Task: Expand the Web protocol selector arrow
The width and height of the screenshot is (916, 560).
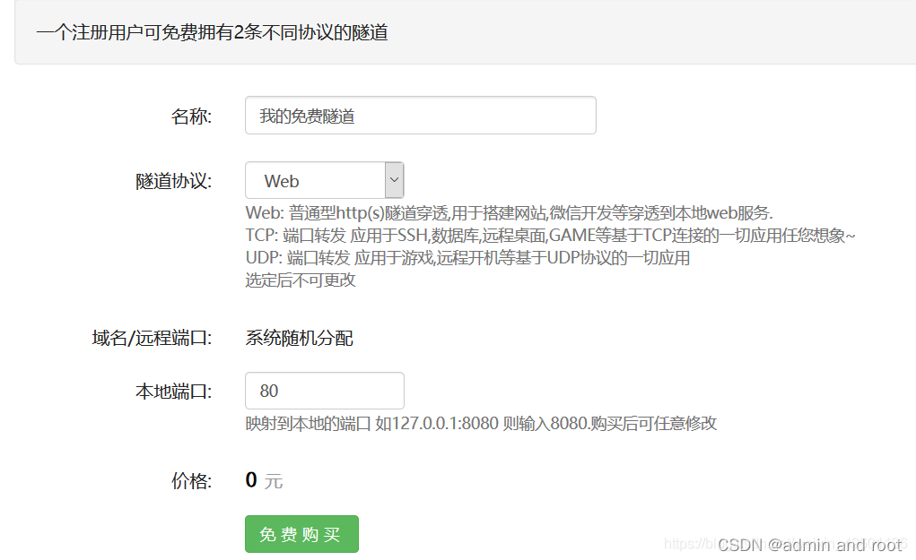Action: [x=393, y=180]
